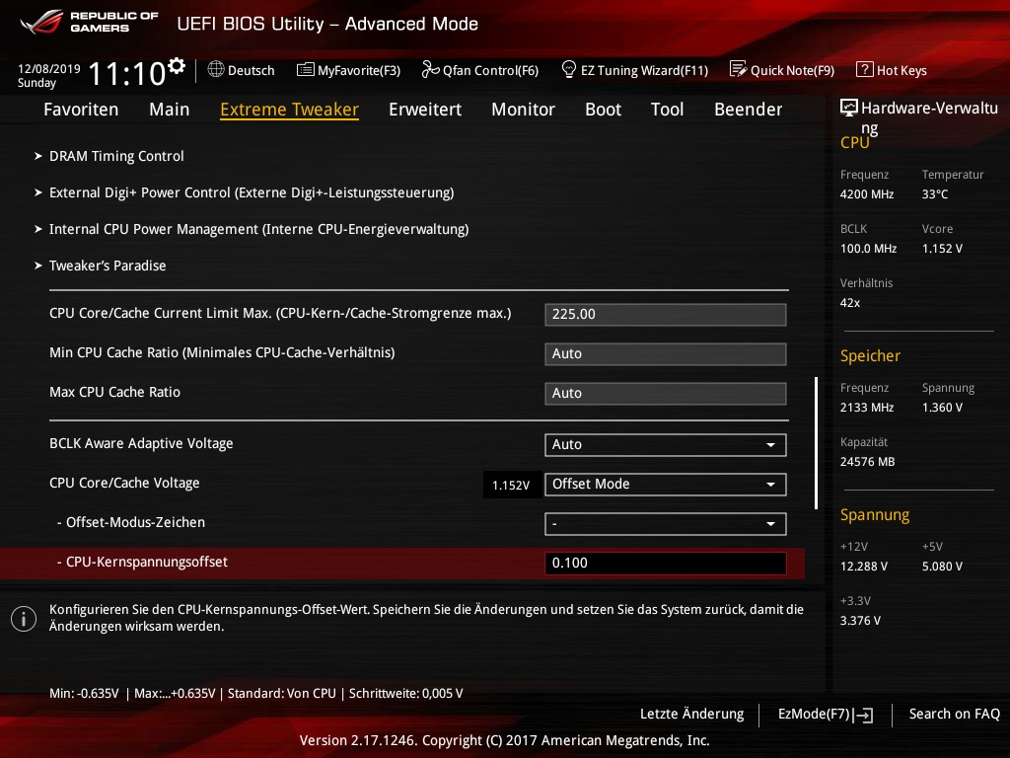Click the +12V 12.288 V reading
Screen dimensions: 1010x758
864,566
